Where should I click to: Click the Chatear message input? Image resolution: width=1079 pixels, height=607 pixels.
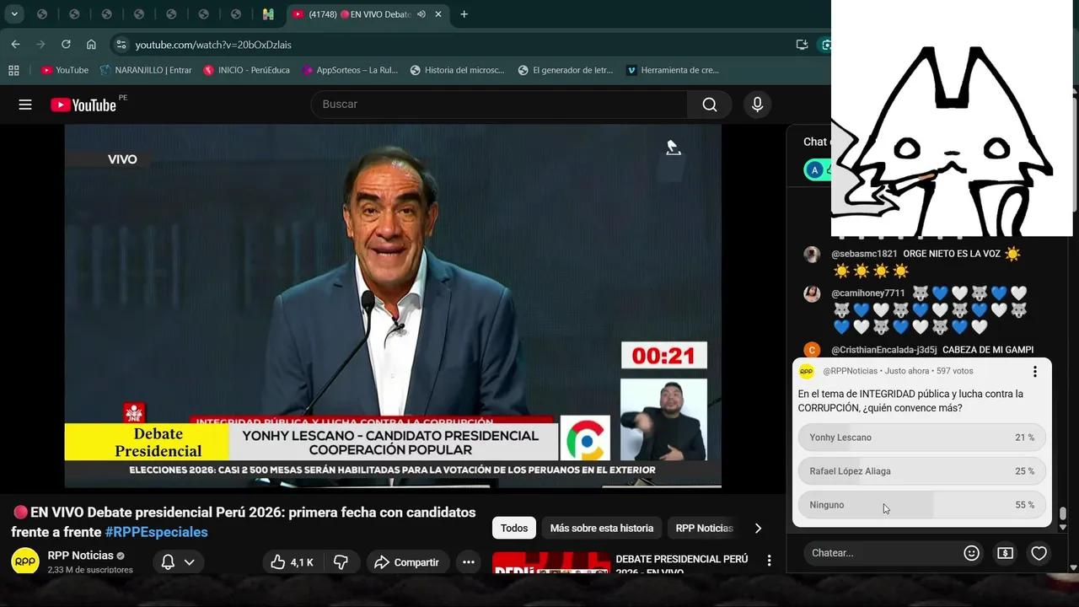(881, 553)
